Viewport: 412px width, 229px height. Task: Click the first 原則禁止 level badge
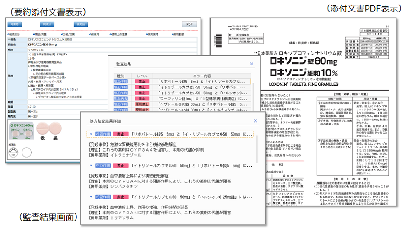click(x=141, y=104)
